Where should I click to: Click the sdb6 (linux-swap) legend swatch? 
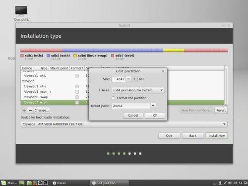[75, 56]
